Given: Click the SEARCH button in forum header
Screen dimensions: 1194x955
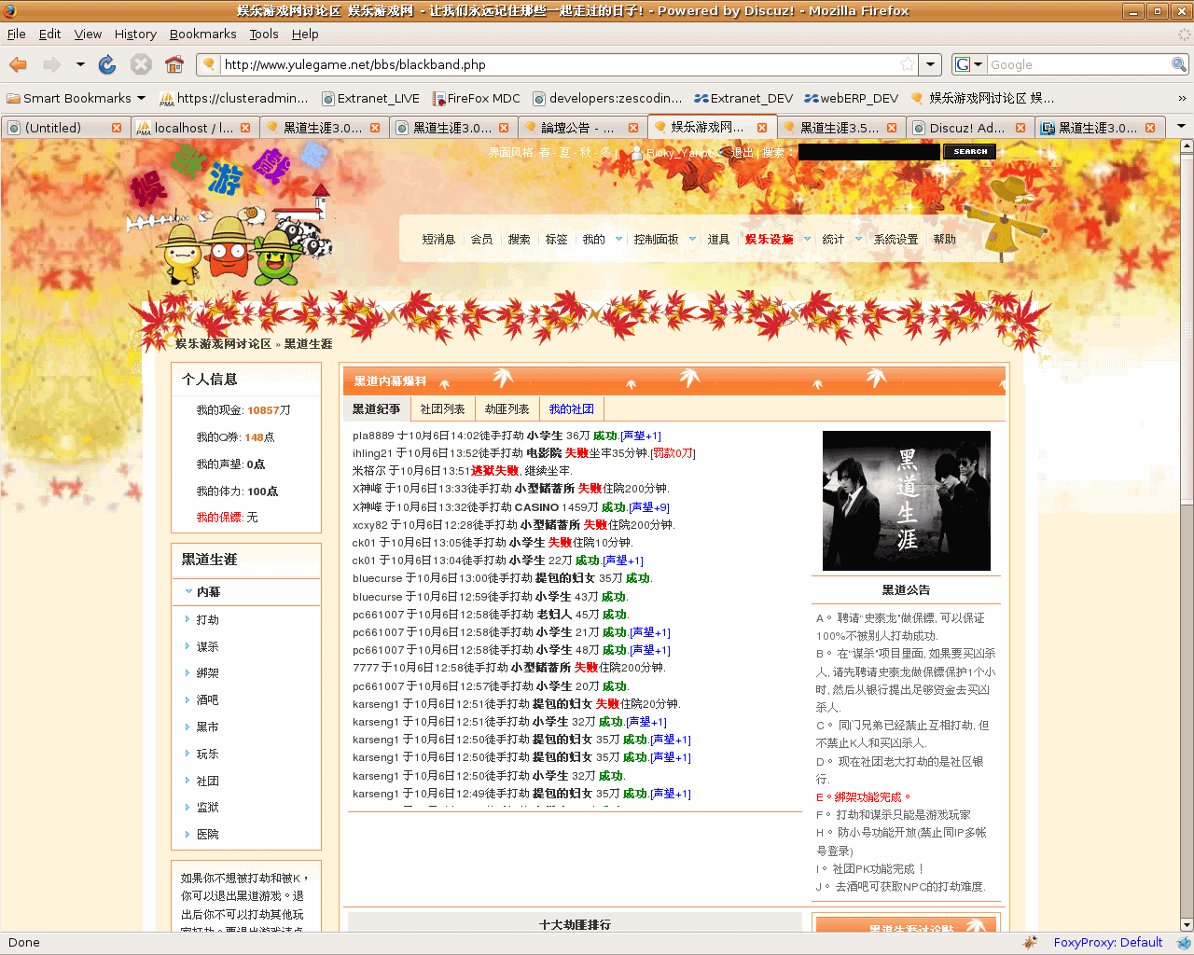Looking at the screenshot, I should [970, 152].
